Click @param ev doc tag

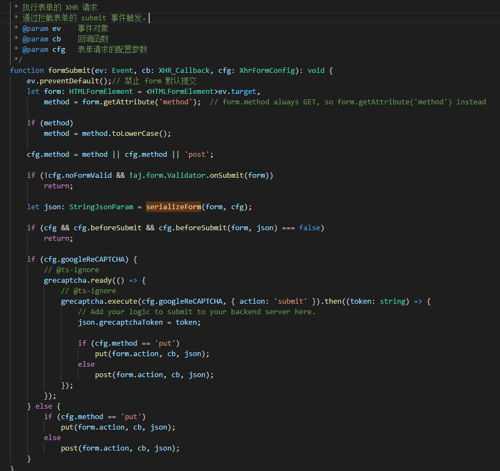tap(41, 29)
